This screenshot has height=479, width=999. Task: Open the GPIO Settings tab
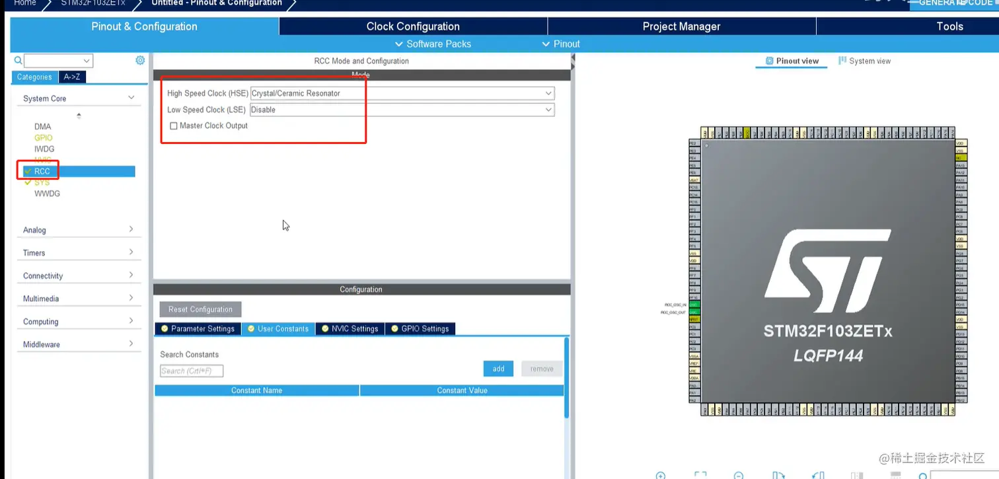pos(420,328)
